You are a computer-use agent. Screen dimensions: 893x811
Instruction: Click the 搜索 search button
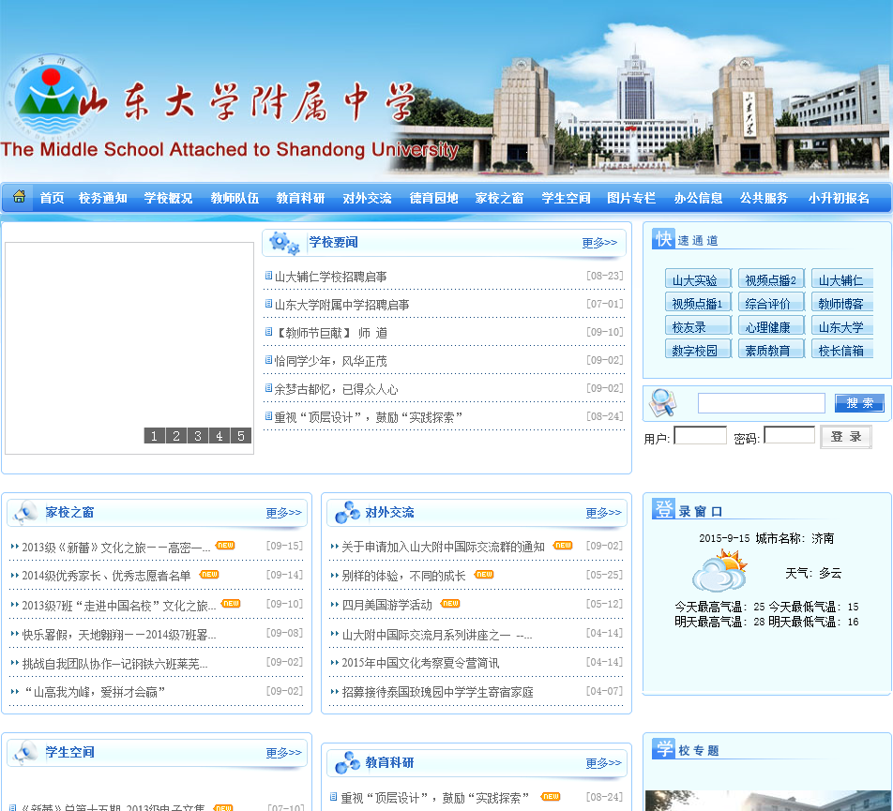tap(859, 403)
